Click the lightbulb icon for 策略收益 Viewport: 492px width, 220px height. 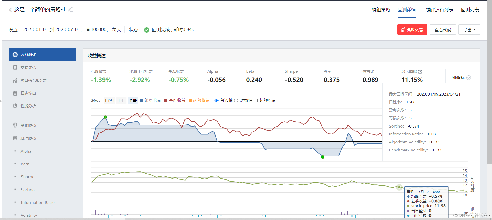click(15, 125)
